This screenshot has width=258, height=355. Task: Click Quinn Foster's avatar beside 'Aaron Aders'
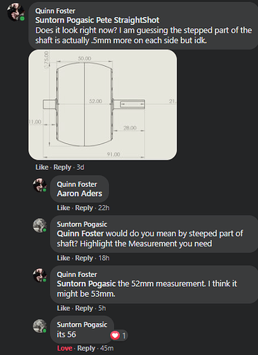(40, 185)
